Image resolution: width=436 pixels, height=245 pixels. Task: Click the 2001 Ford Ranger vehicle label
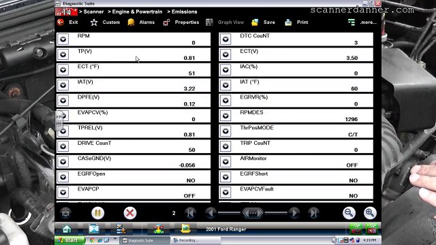tap(225, 229)
